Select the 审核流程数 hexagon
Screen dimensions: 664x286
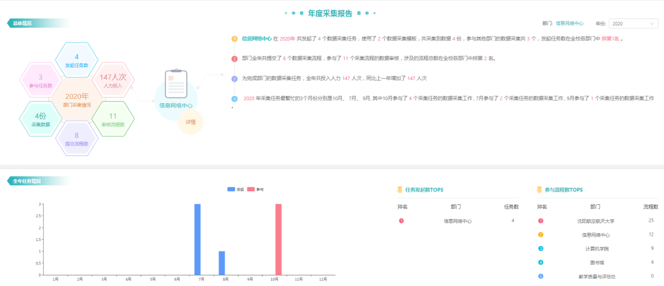point(113,119)
